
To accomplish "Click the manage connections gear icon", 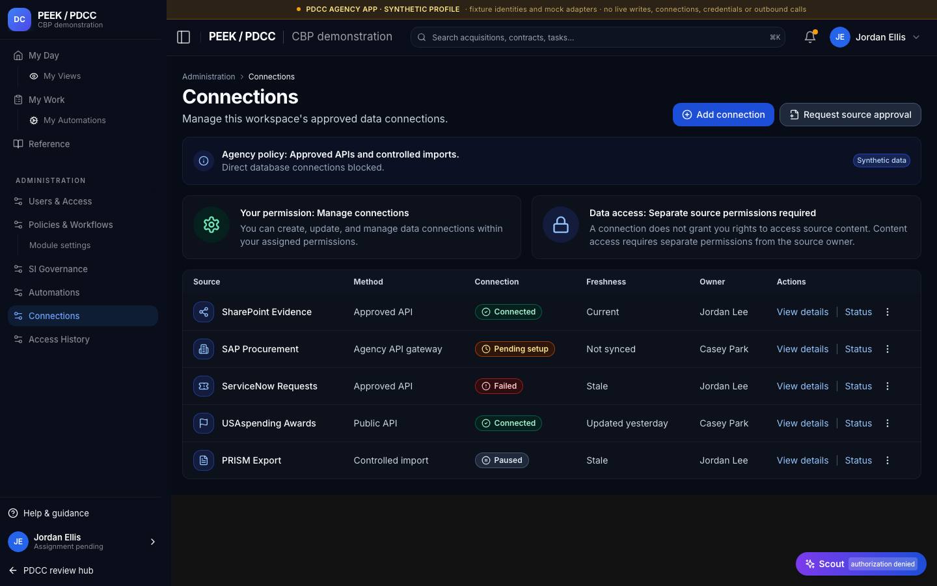I will click(211, 225).
